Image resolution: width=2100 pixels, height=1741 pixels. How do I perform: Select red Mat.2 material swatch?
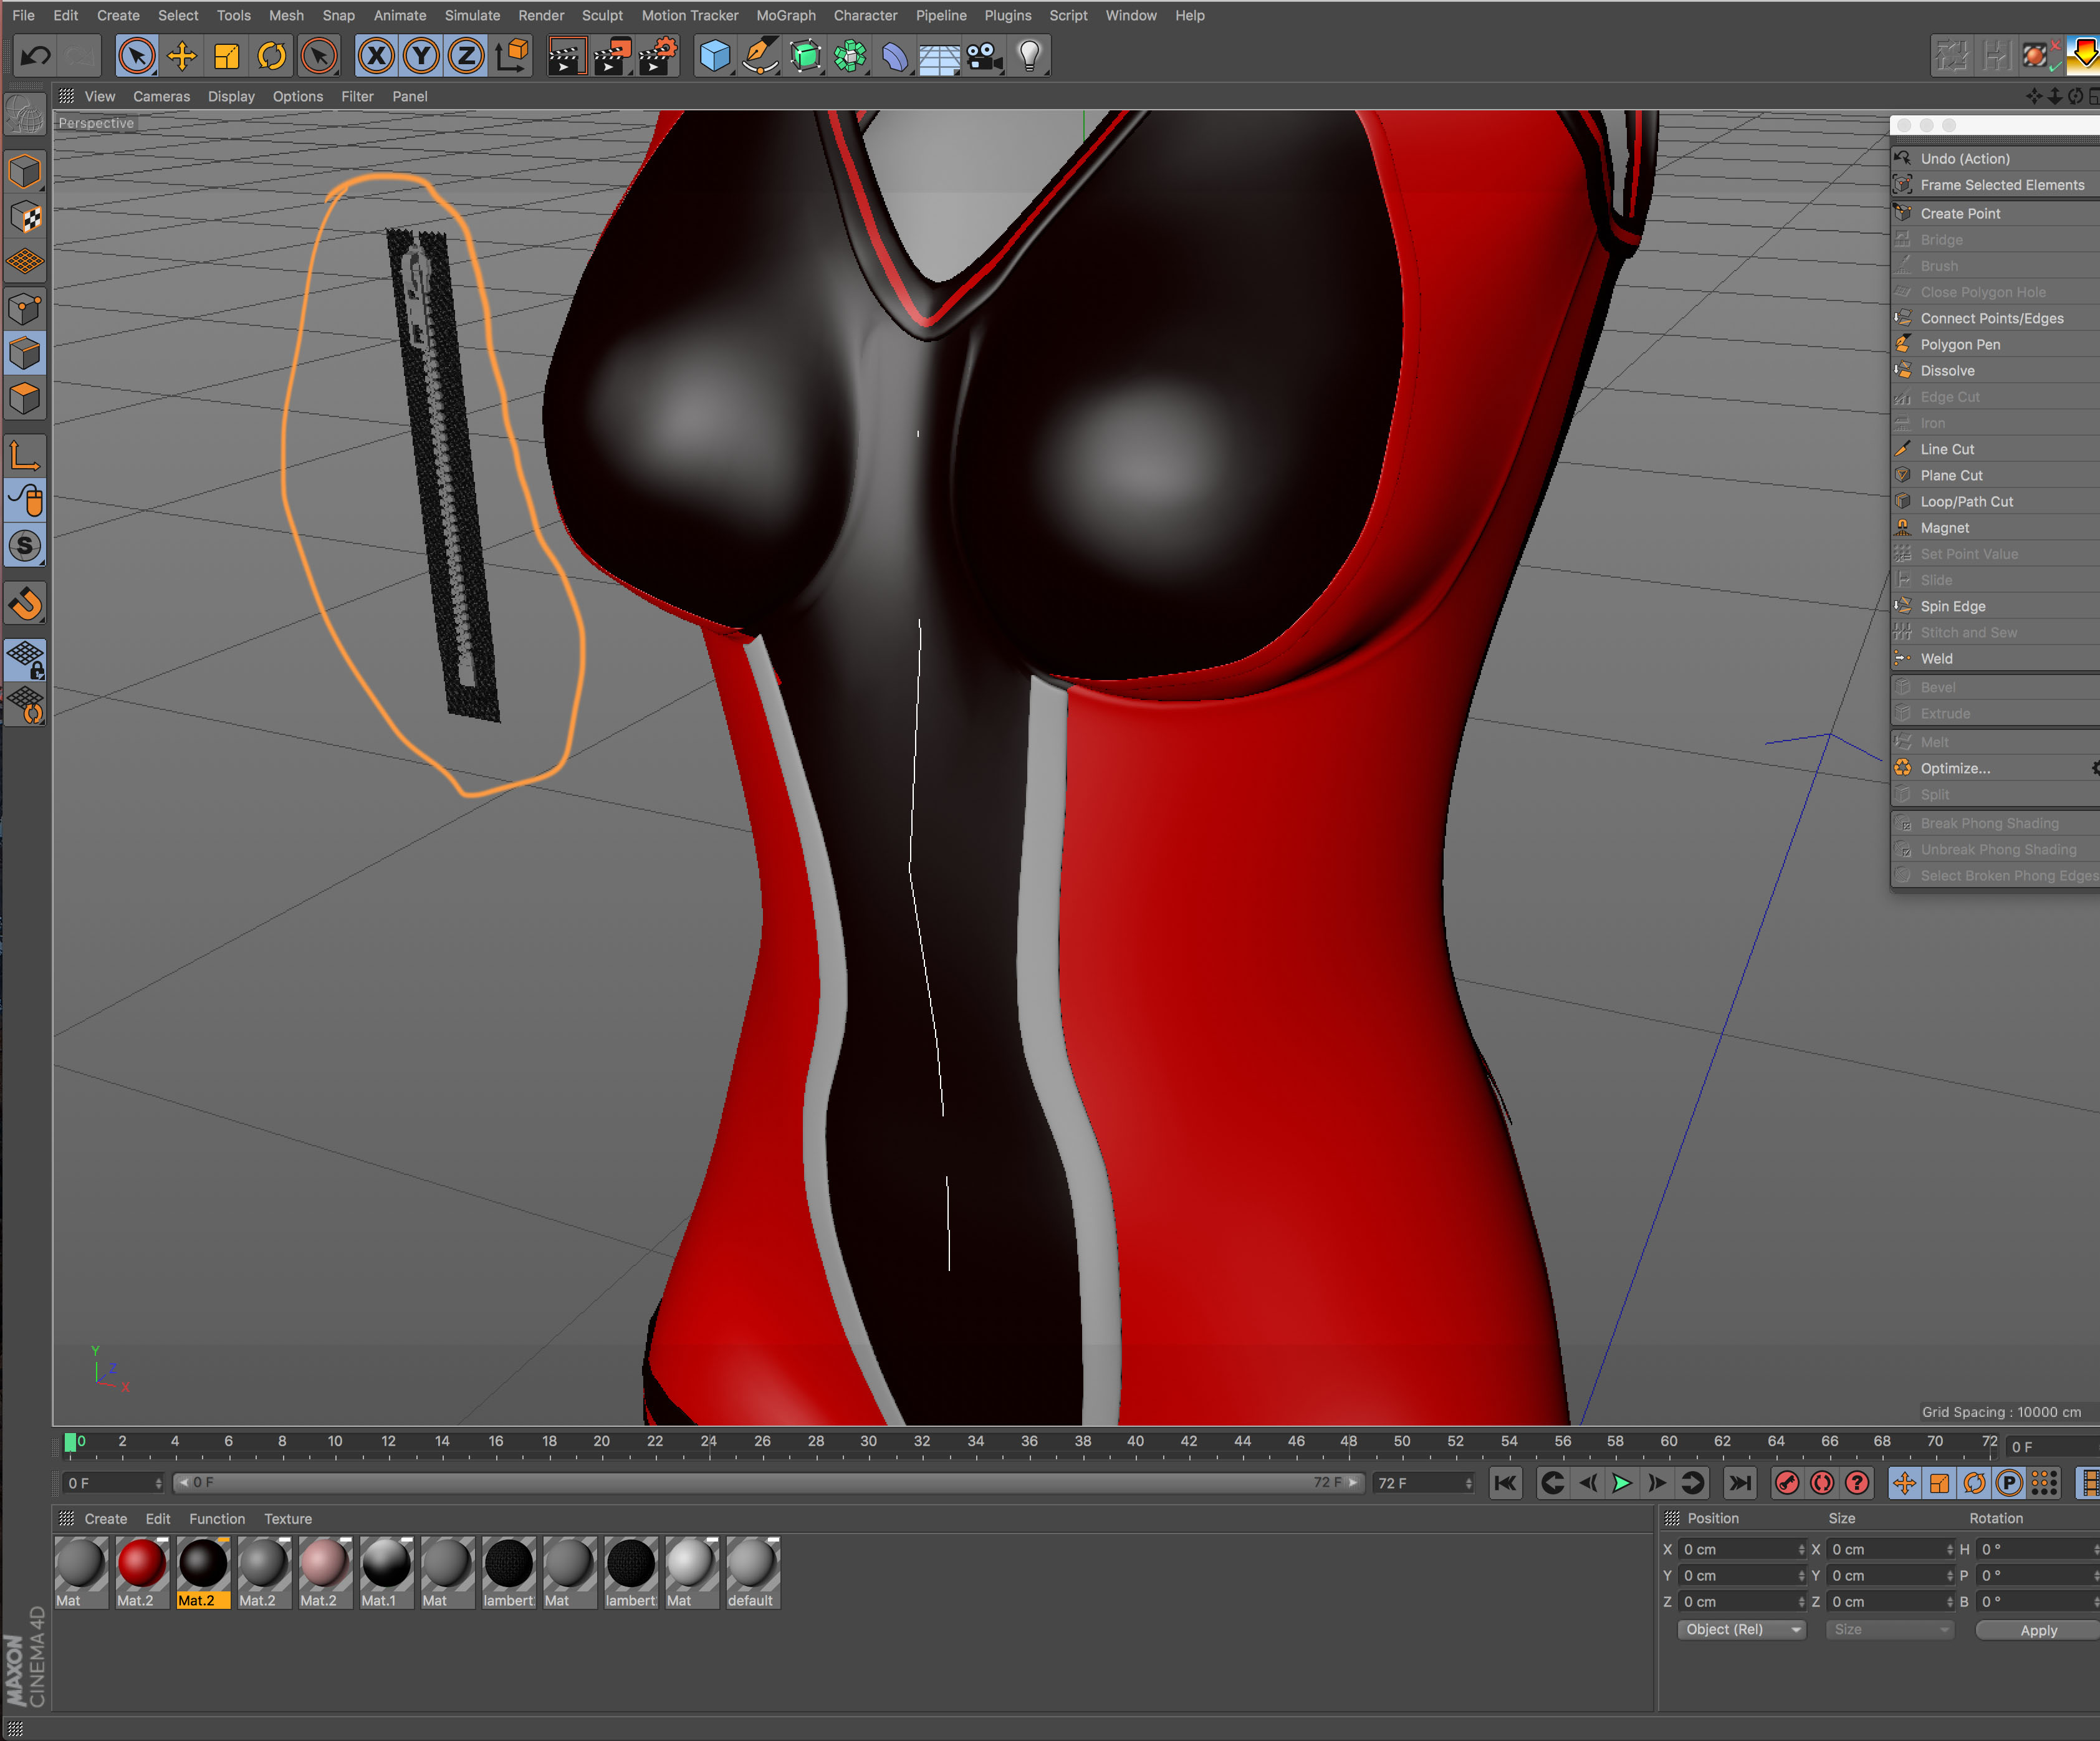[x=142, y=1572]
